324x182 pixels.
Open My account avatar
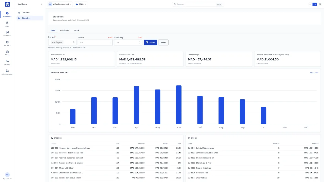coord(7,175)
